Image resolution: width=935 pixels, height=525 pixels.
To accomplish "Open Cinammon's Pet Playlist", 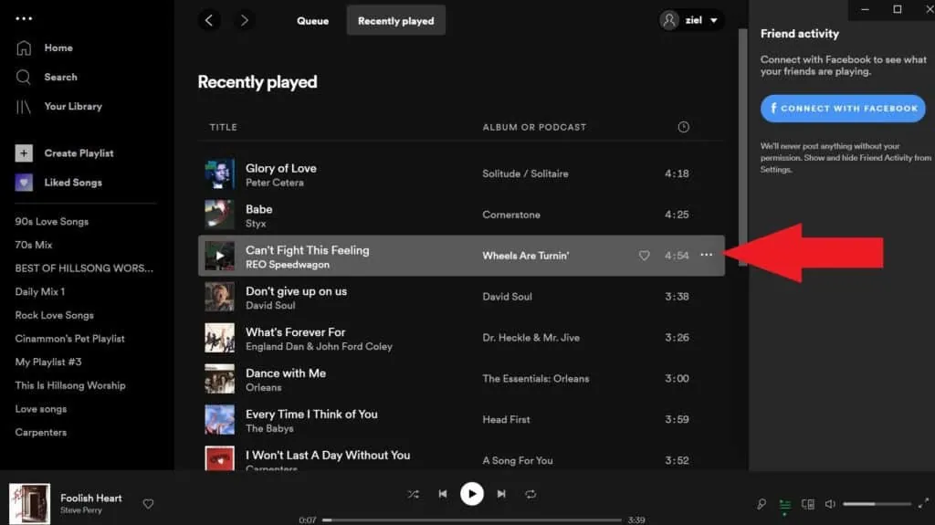I will pos(69,338).
